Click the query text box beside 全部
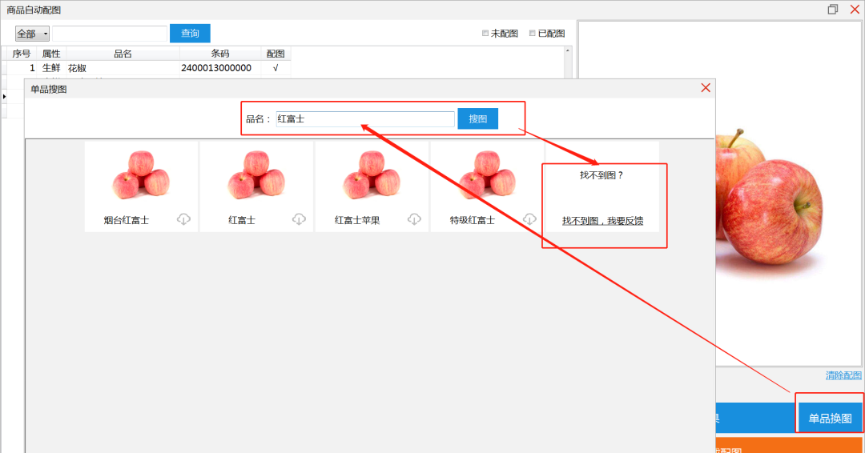Viewport: 865px width, 453px height. pyautogui.click(x=110, y=34)
